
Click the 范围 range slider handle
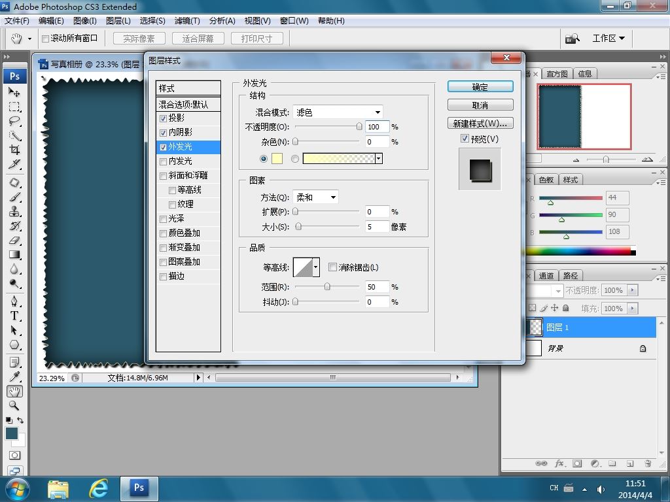coord(327,286)
